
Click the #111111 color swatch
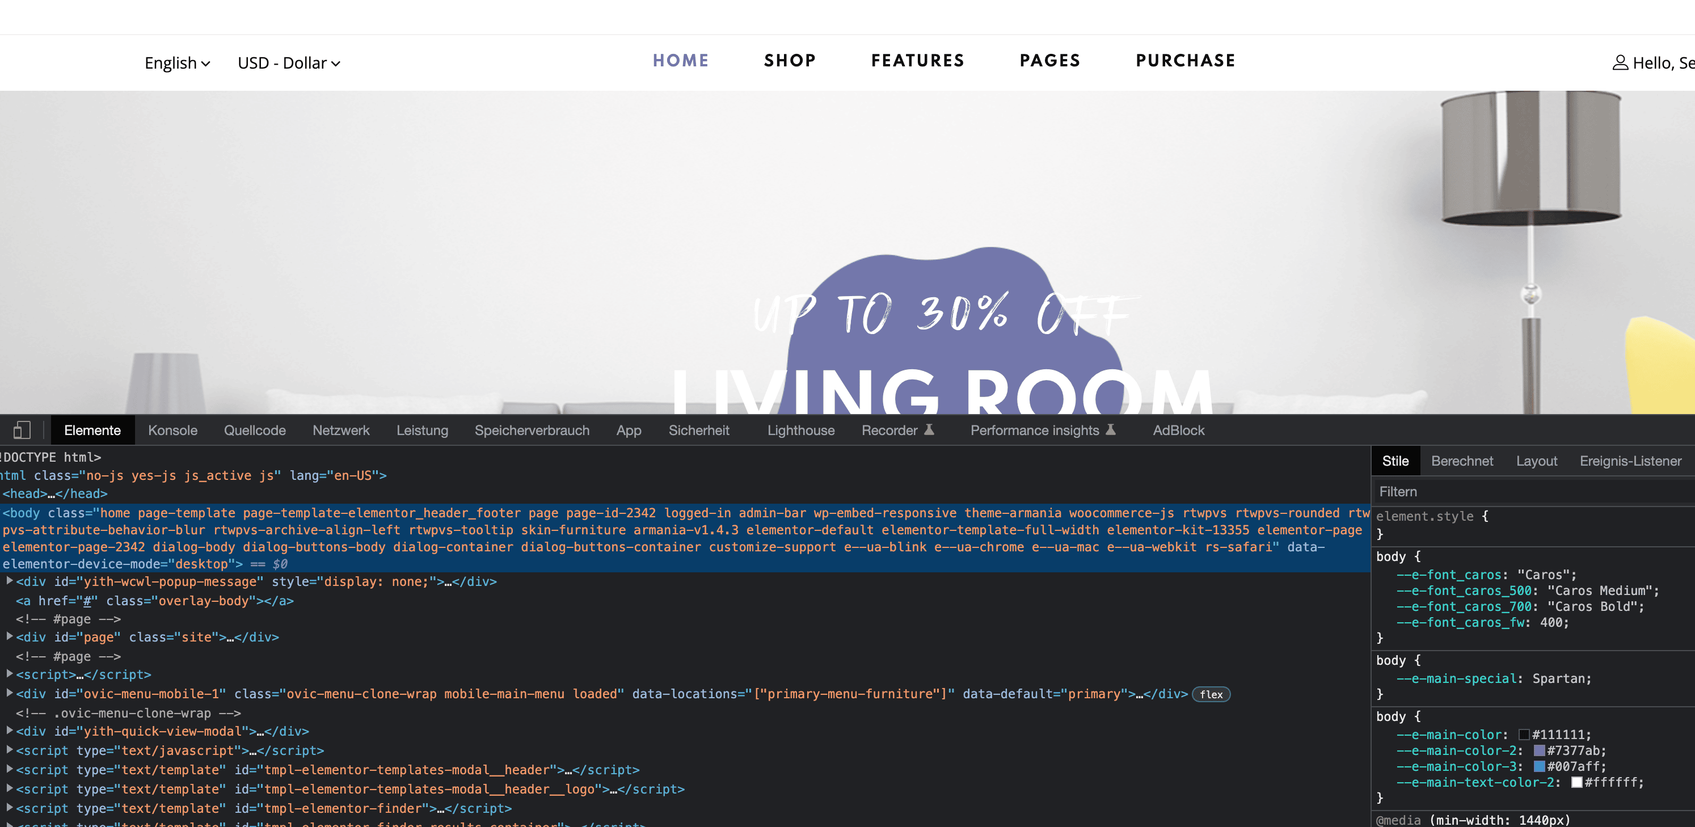pos(1524,734)
